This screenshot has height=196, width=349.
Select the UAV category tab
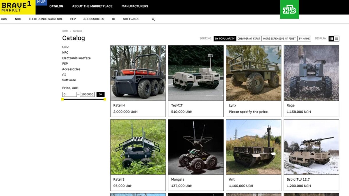[x=4, y=19]
